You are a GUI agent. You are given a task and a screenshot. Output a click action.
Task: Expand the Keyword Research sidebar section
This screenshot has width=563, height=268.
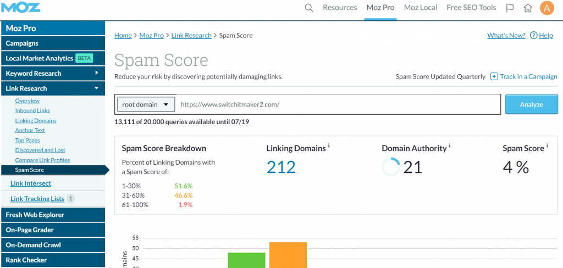pyautogui.click(x=53, y=73)
